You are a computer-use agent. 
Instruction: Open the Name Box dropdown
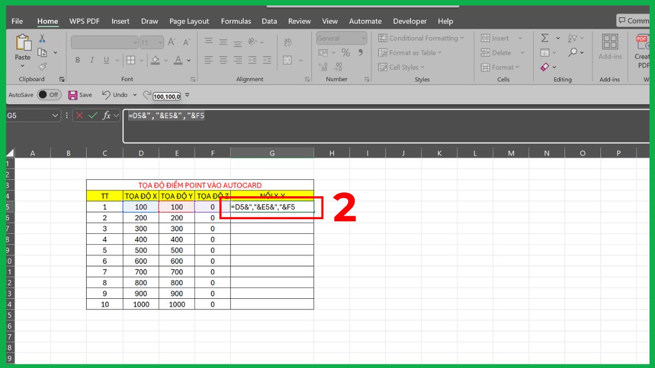pyautogui.click(x=55, y=115)
